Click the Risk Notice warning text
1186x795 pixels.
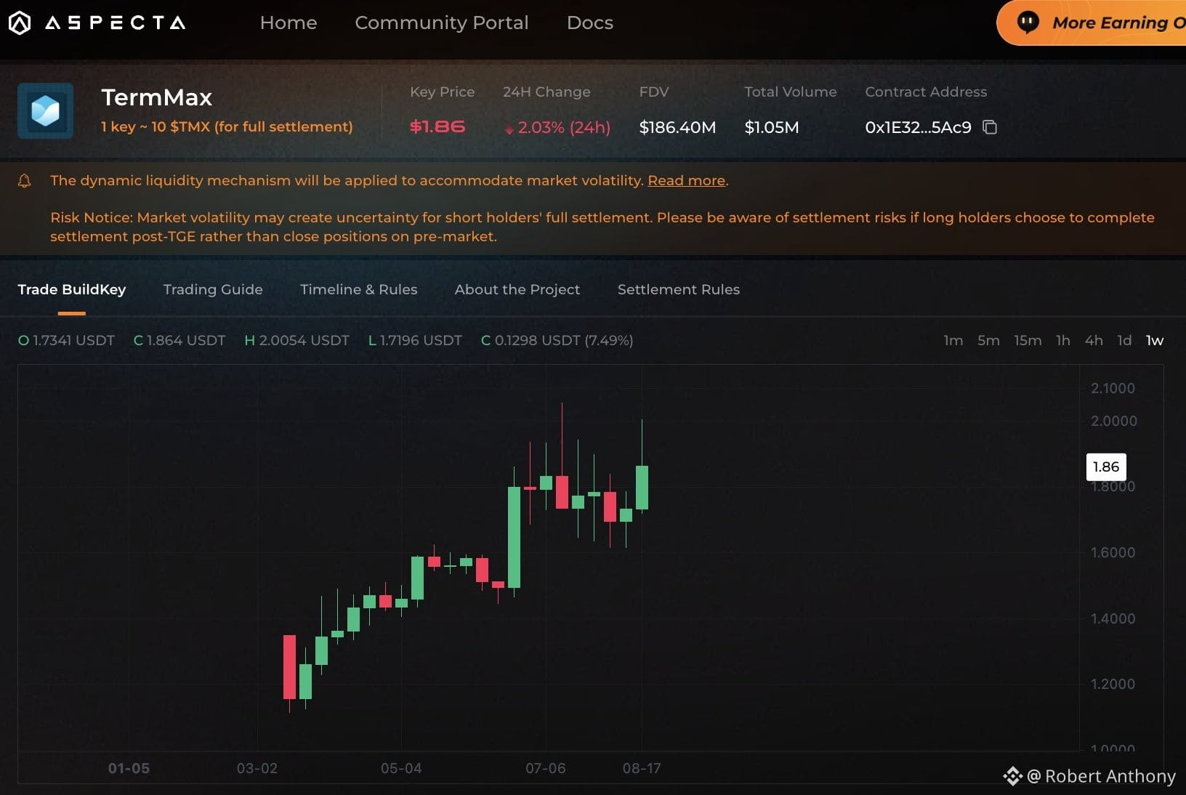tap(602, 227)
